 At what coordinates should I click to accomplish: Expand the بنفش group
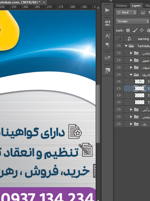[x=131, y=117]
